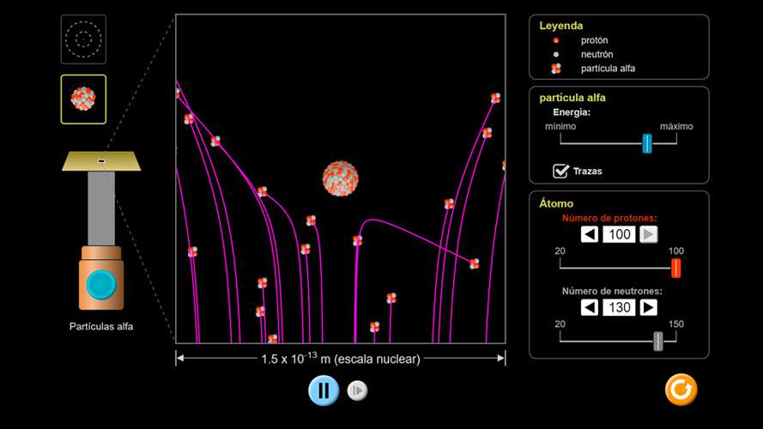The width and height of the screenshot is (763, 429).
Task: Increase the number of protons
Action: tap(649, 234)
